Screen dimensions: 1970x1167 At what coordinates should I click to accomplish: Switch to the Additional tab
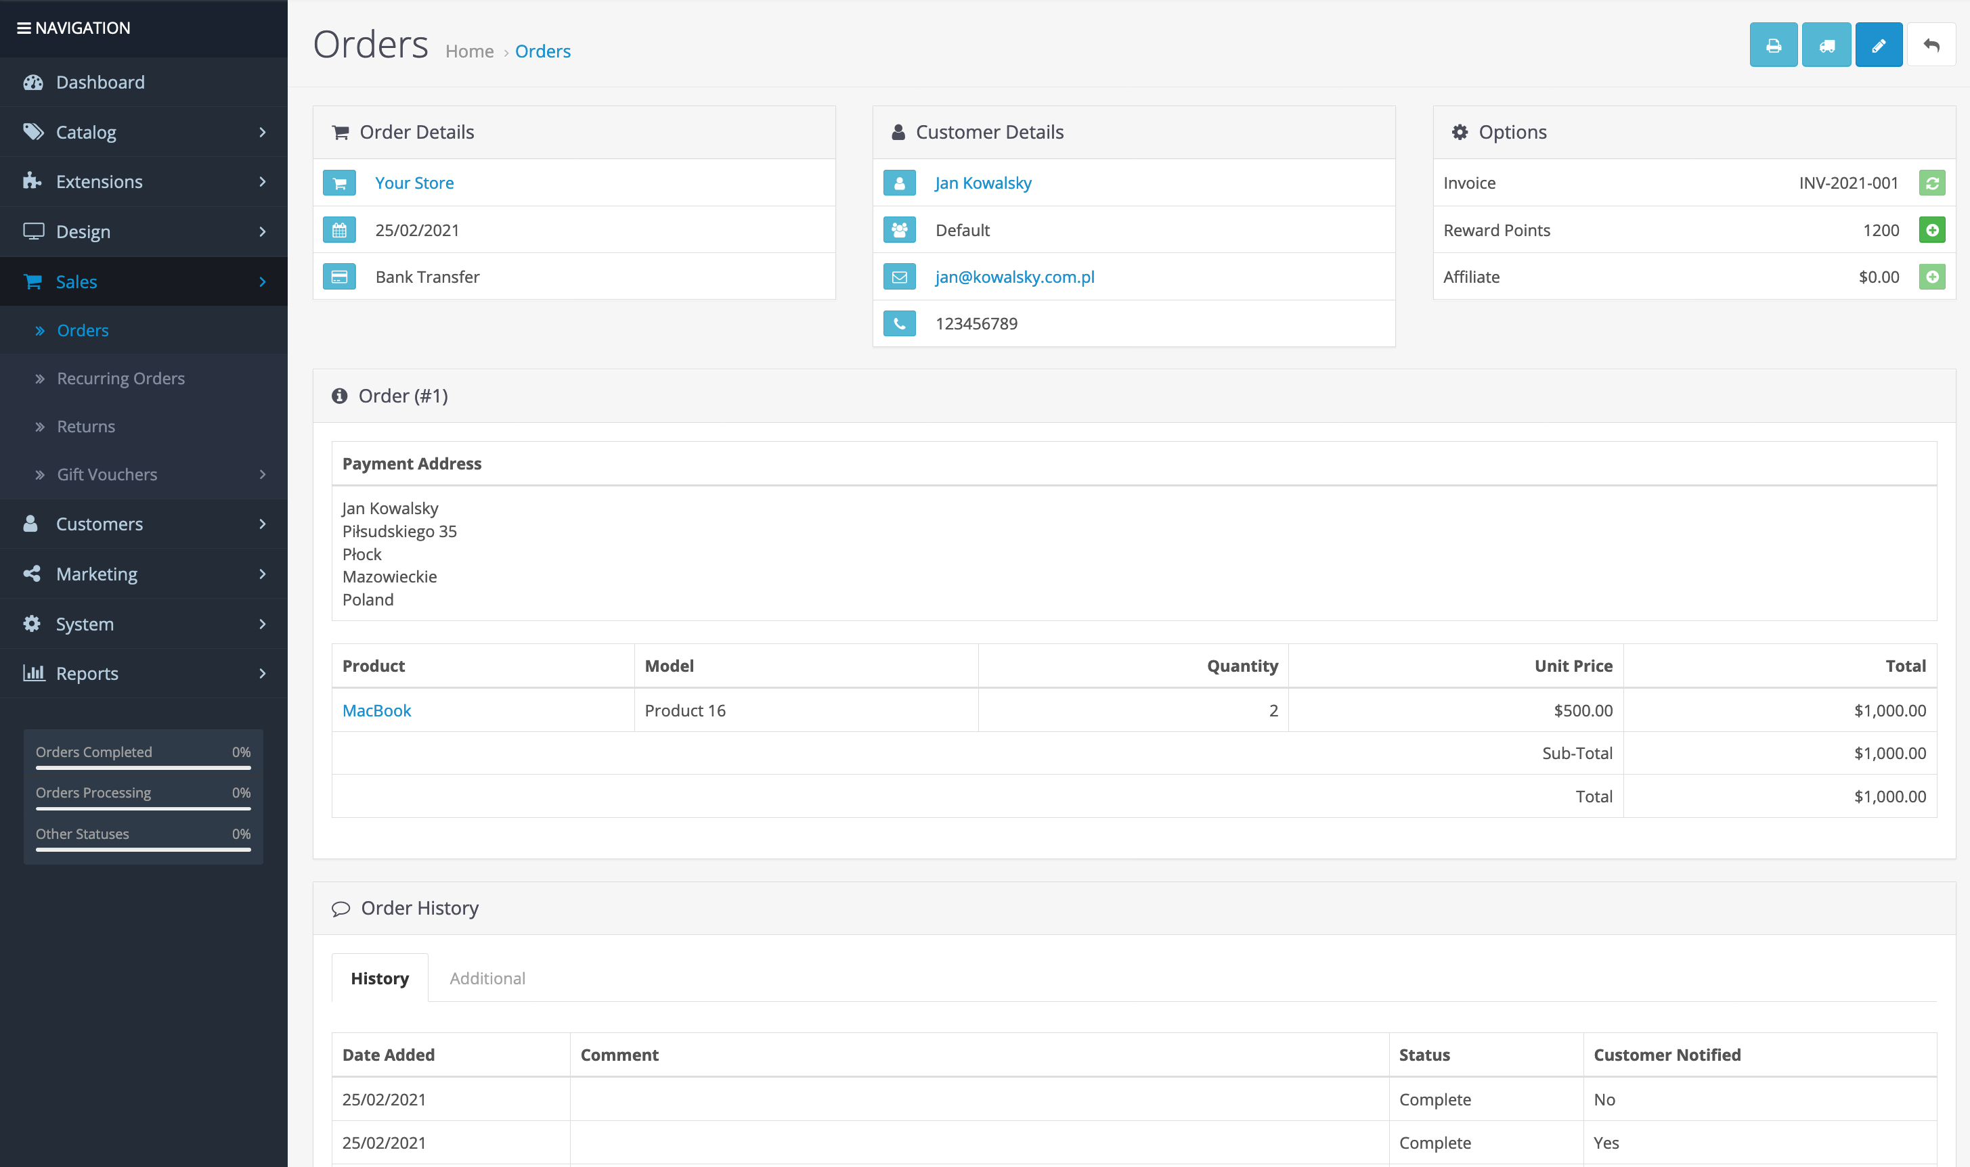487,978
